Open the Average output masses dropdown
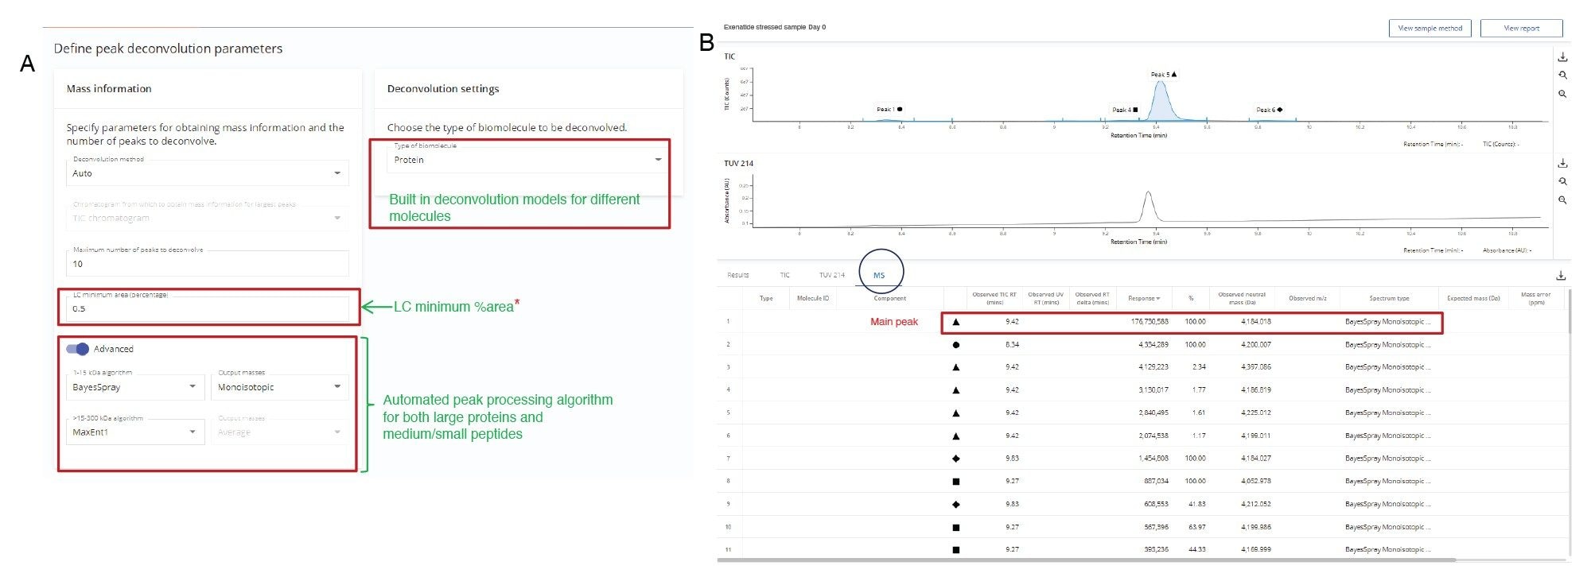The width and height of the screenshot is (1591, 585). click(280, 432)
